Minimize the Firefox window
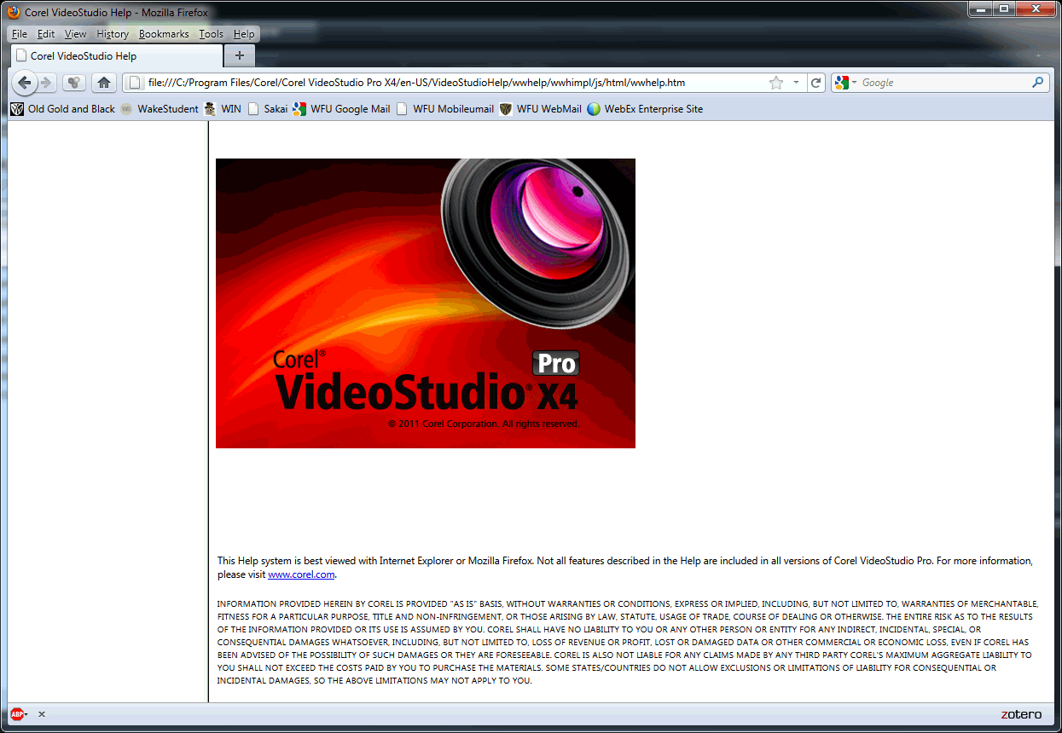This screenshot has width=1062, height=733. [983, 9]
